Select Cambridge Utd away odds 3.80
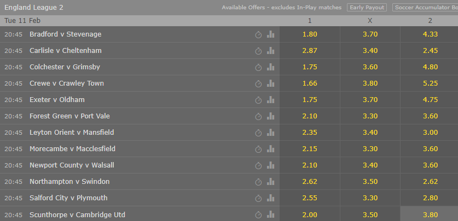Viewport: 458px width, 221px height. (x=430, y=214)
